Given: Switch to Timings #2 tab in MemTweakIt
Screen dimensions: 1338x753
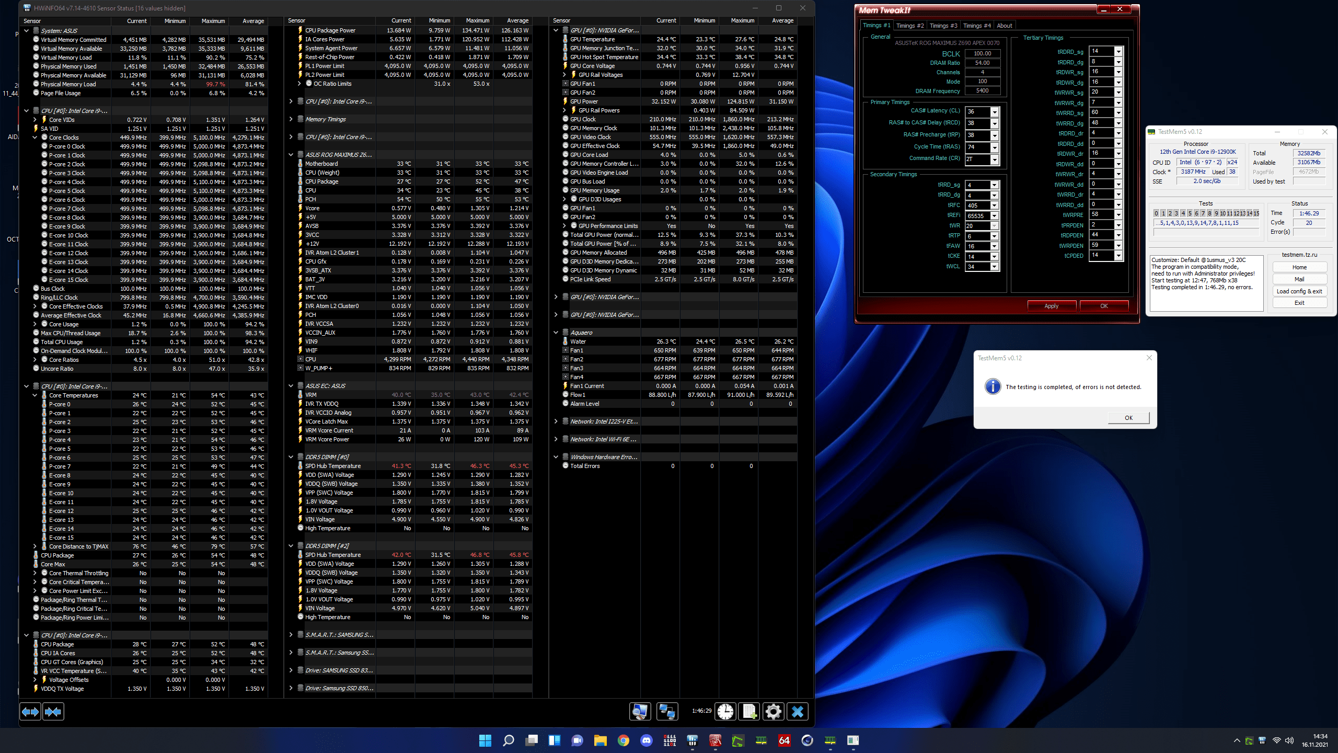Looking at the screenshot, I should (x=910, y=26).
